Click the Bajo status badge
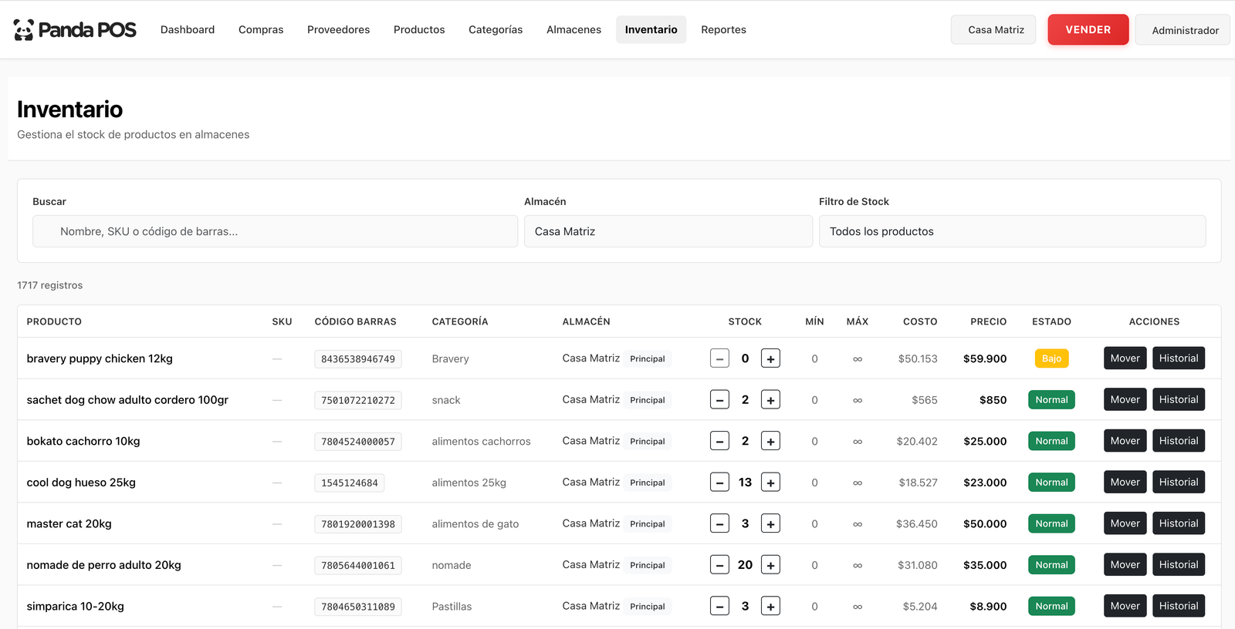The width and height of the screenshot is (1235, 629). click(x=1051, y=358)
